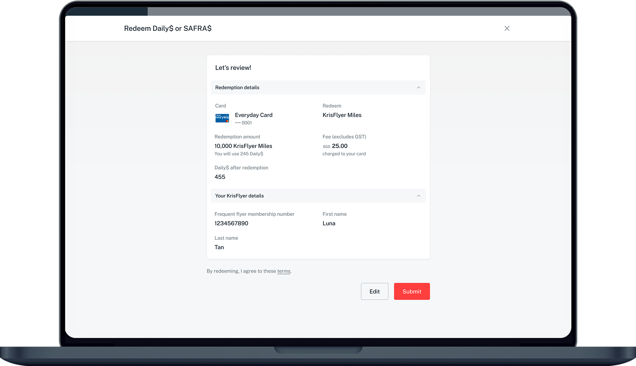Click the Everyday Card name text
Viewport: 636px width, 366px height.
click(254, 115)
